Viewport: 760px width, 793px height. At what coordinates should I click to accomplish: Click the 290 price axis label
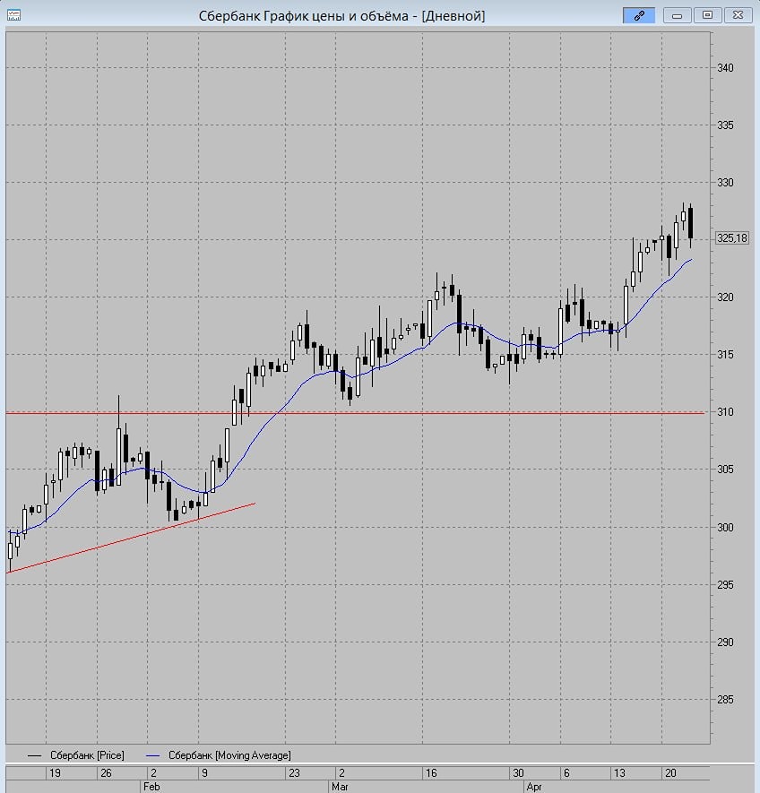pos(725,642)
